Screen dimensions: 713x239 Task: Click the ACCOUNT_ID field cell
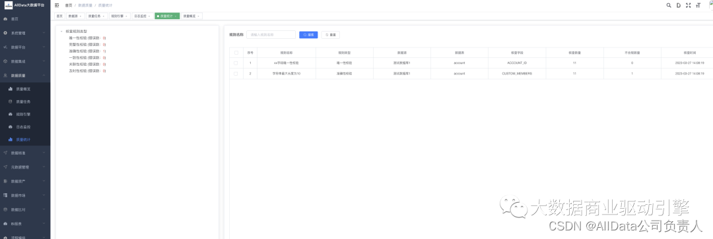(517, 63)
